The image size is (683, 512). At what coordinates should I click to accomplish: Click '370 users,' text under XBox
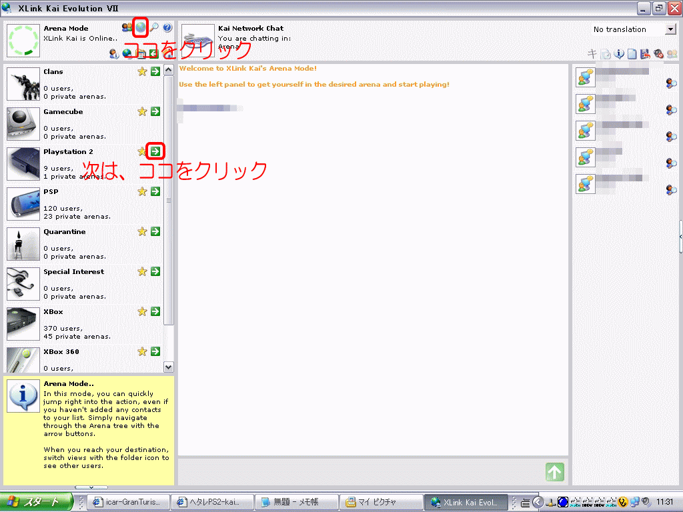pyautogui.click(x=63, y=329)
